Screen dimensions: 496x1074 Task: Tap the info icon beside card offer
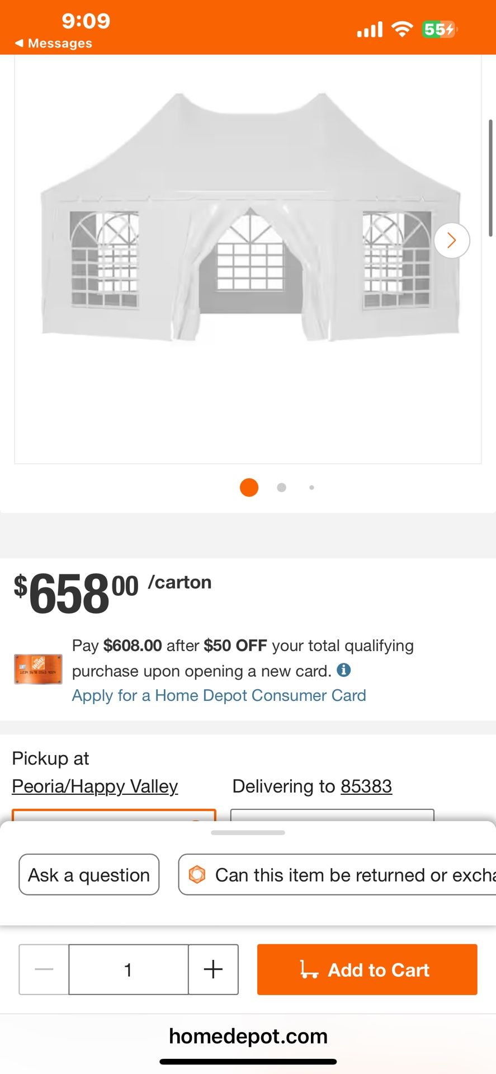tap(344, 670)
